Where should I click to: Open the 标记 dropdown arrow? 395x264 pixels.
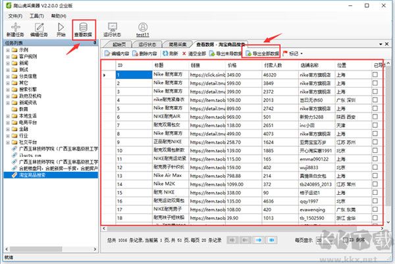tap(302, 53)
